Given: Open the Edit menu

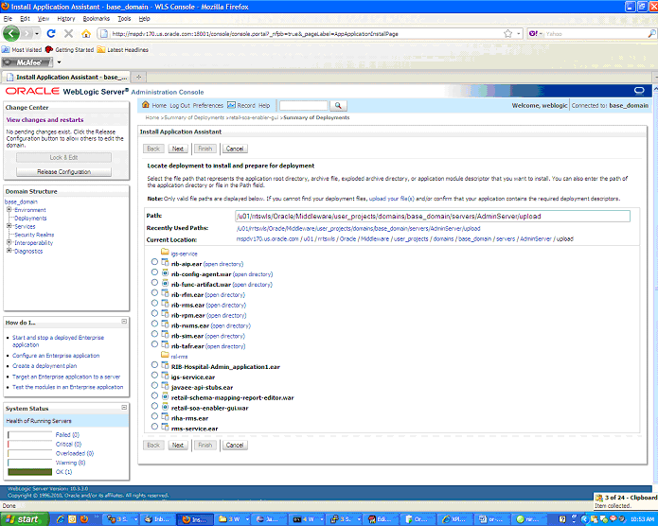Looking at the screenshot, I should pyautogui.click(x=25, y=19).
